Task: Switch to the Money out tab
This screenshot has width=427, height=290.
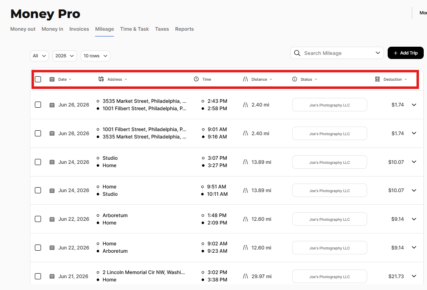Action: [x=23, y=29]
